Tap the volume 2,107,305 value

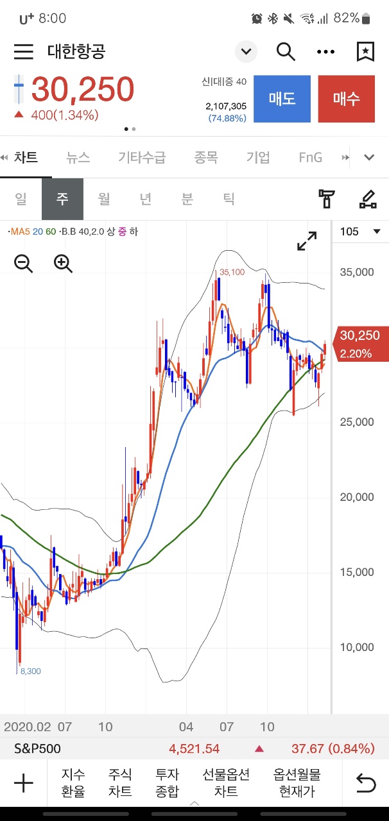(x=226, y=106)
